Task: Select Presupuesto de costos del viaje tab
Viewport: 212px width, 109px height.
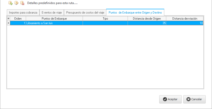Action: (85, 12)
